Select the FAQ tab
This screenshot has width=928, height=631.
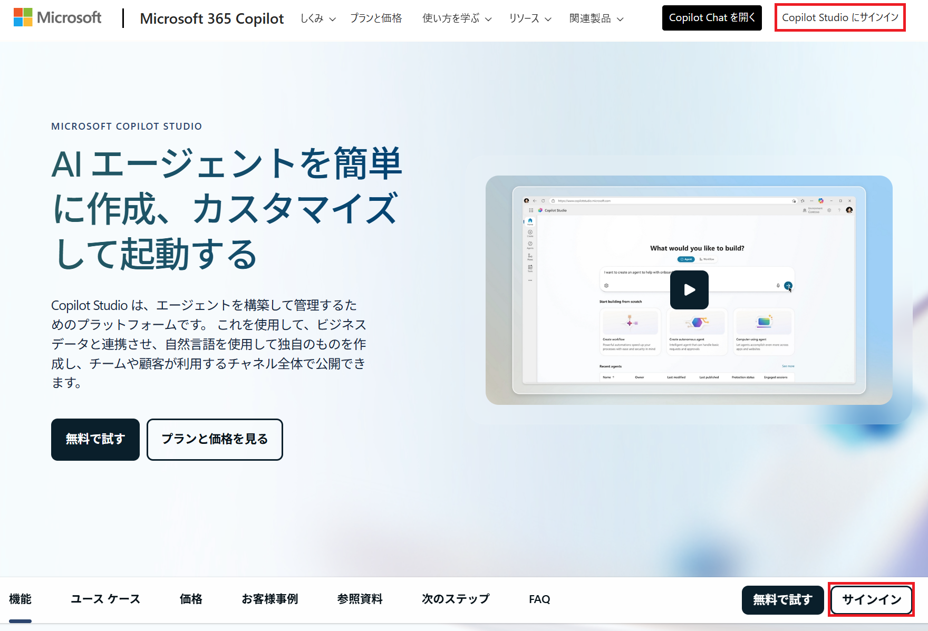coord(539,599)
